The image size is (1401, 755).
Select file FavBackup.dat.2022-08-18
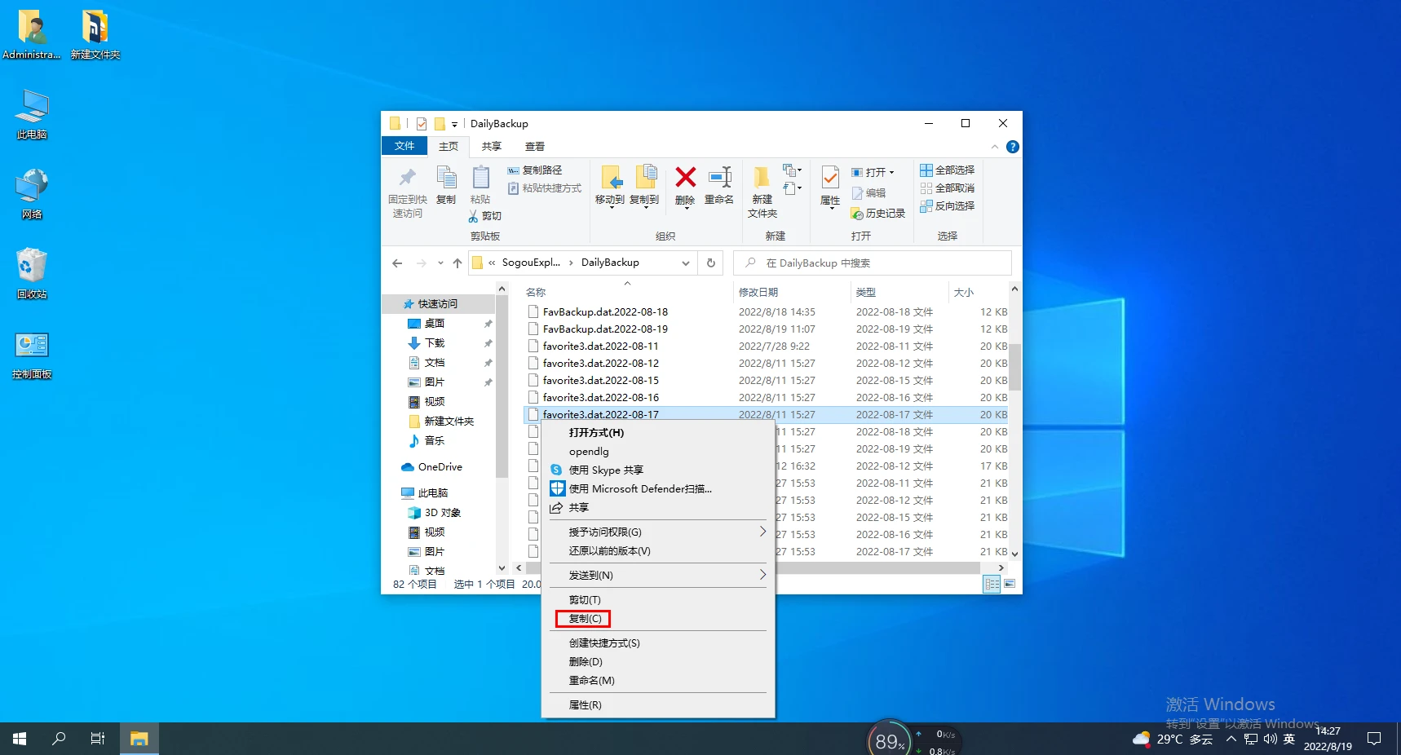pos(605,312)
